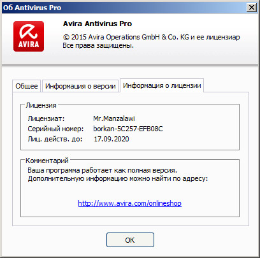Open the avira.com/onlineshop link

pyautogui.click(x=129, y=203)
